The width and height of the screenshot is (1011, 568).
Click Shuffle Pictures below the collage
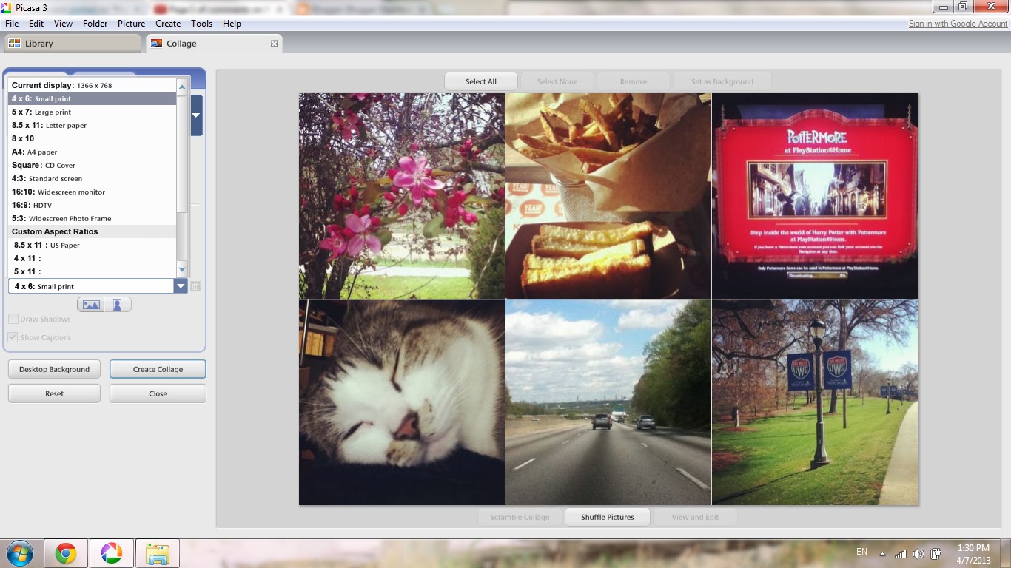point(607,516)
